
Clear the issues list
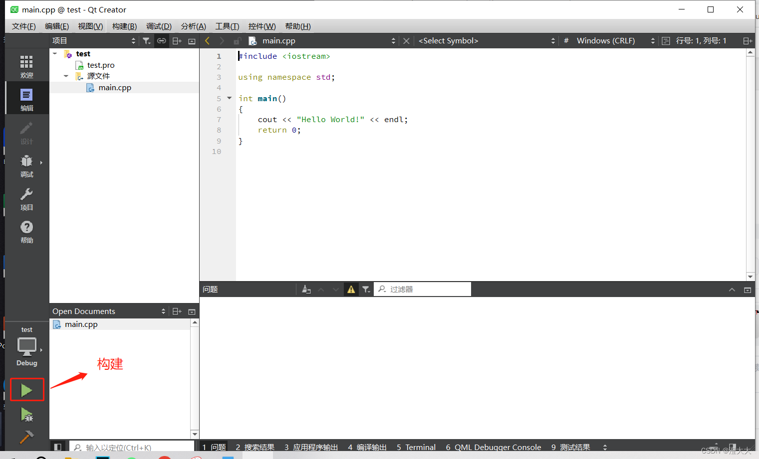tap(306, 290)
